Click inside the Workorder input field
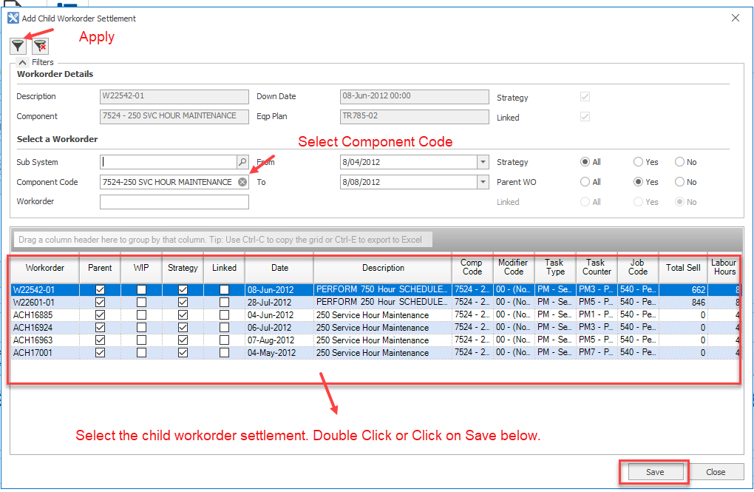Image resolution: width=754 pixels, height=492 pixels. [174, 201]
